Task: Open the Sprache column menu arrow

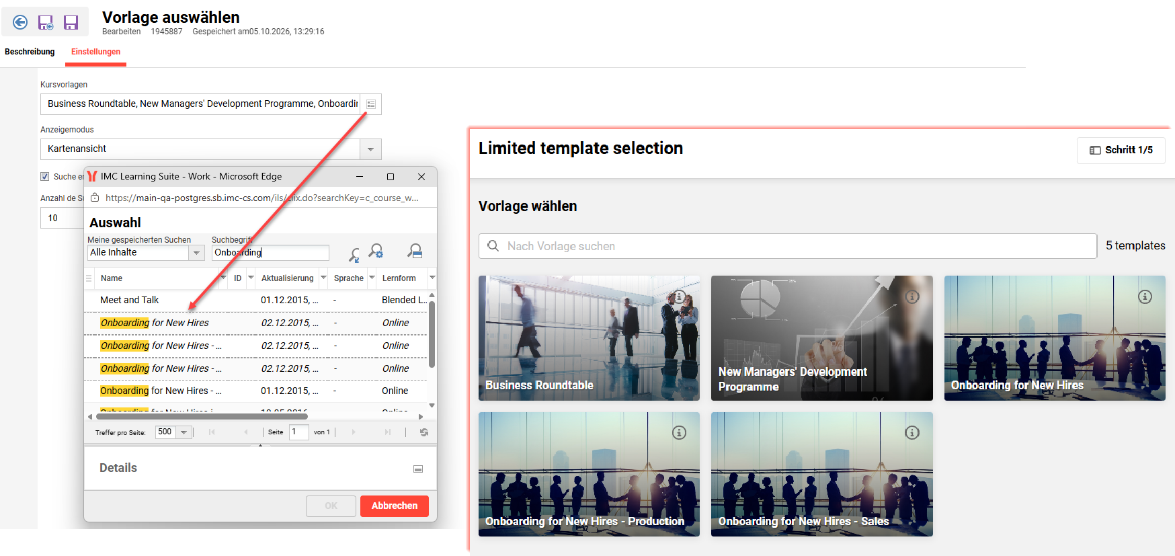Action: [x=372, y=278]
